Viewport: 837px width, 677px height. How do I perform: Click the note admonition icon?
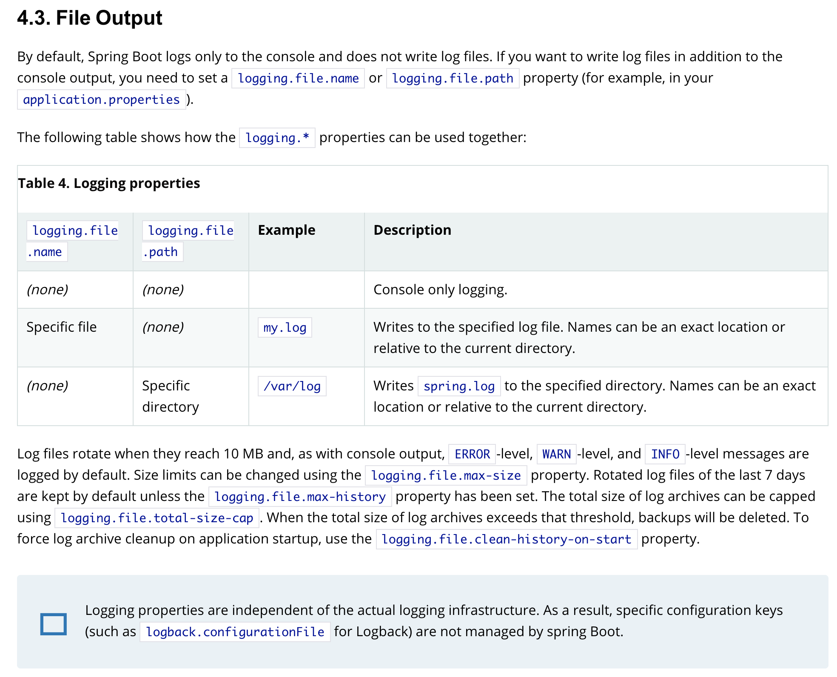point(53,624)
